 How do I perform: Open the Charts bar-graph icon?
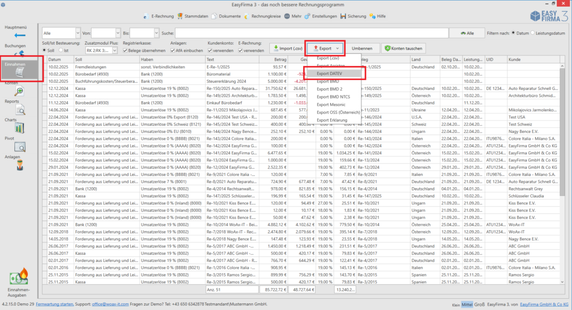point(20,128)
